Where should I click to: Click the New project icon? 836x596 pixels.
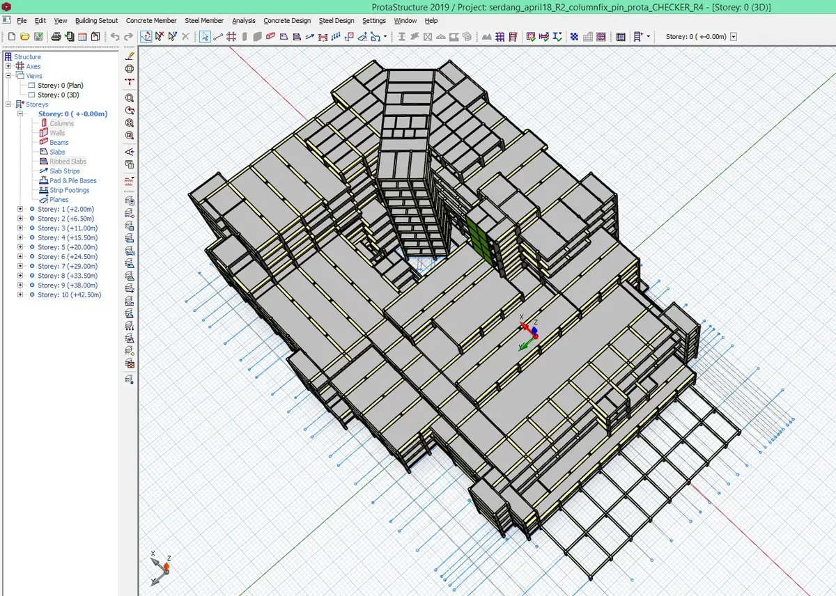12,36
